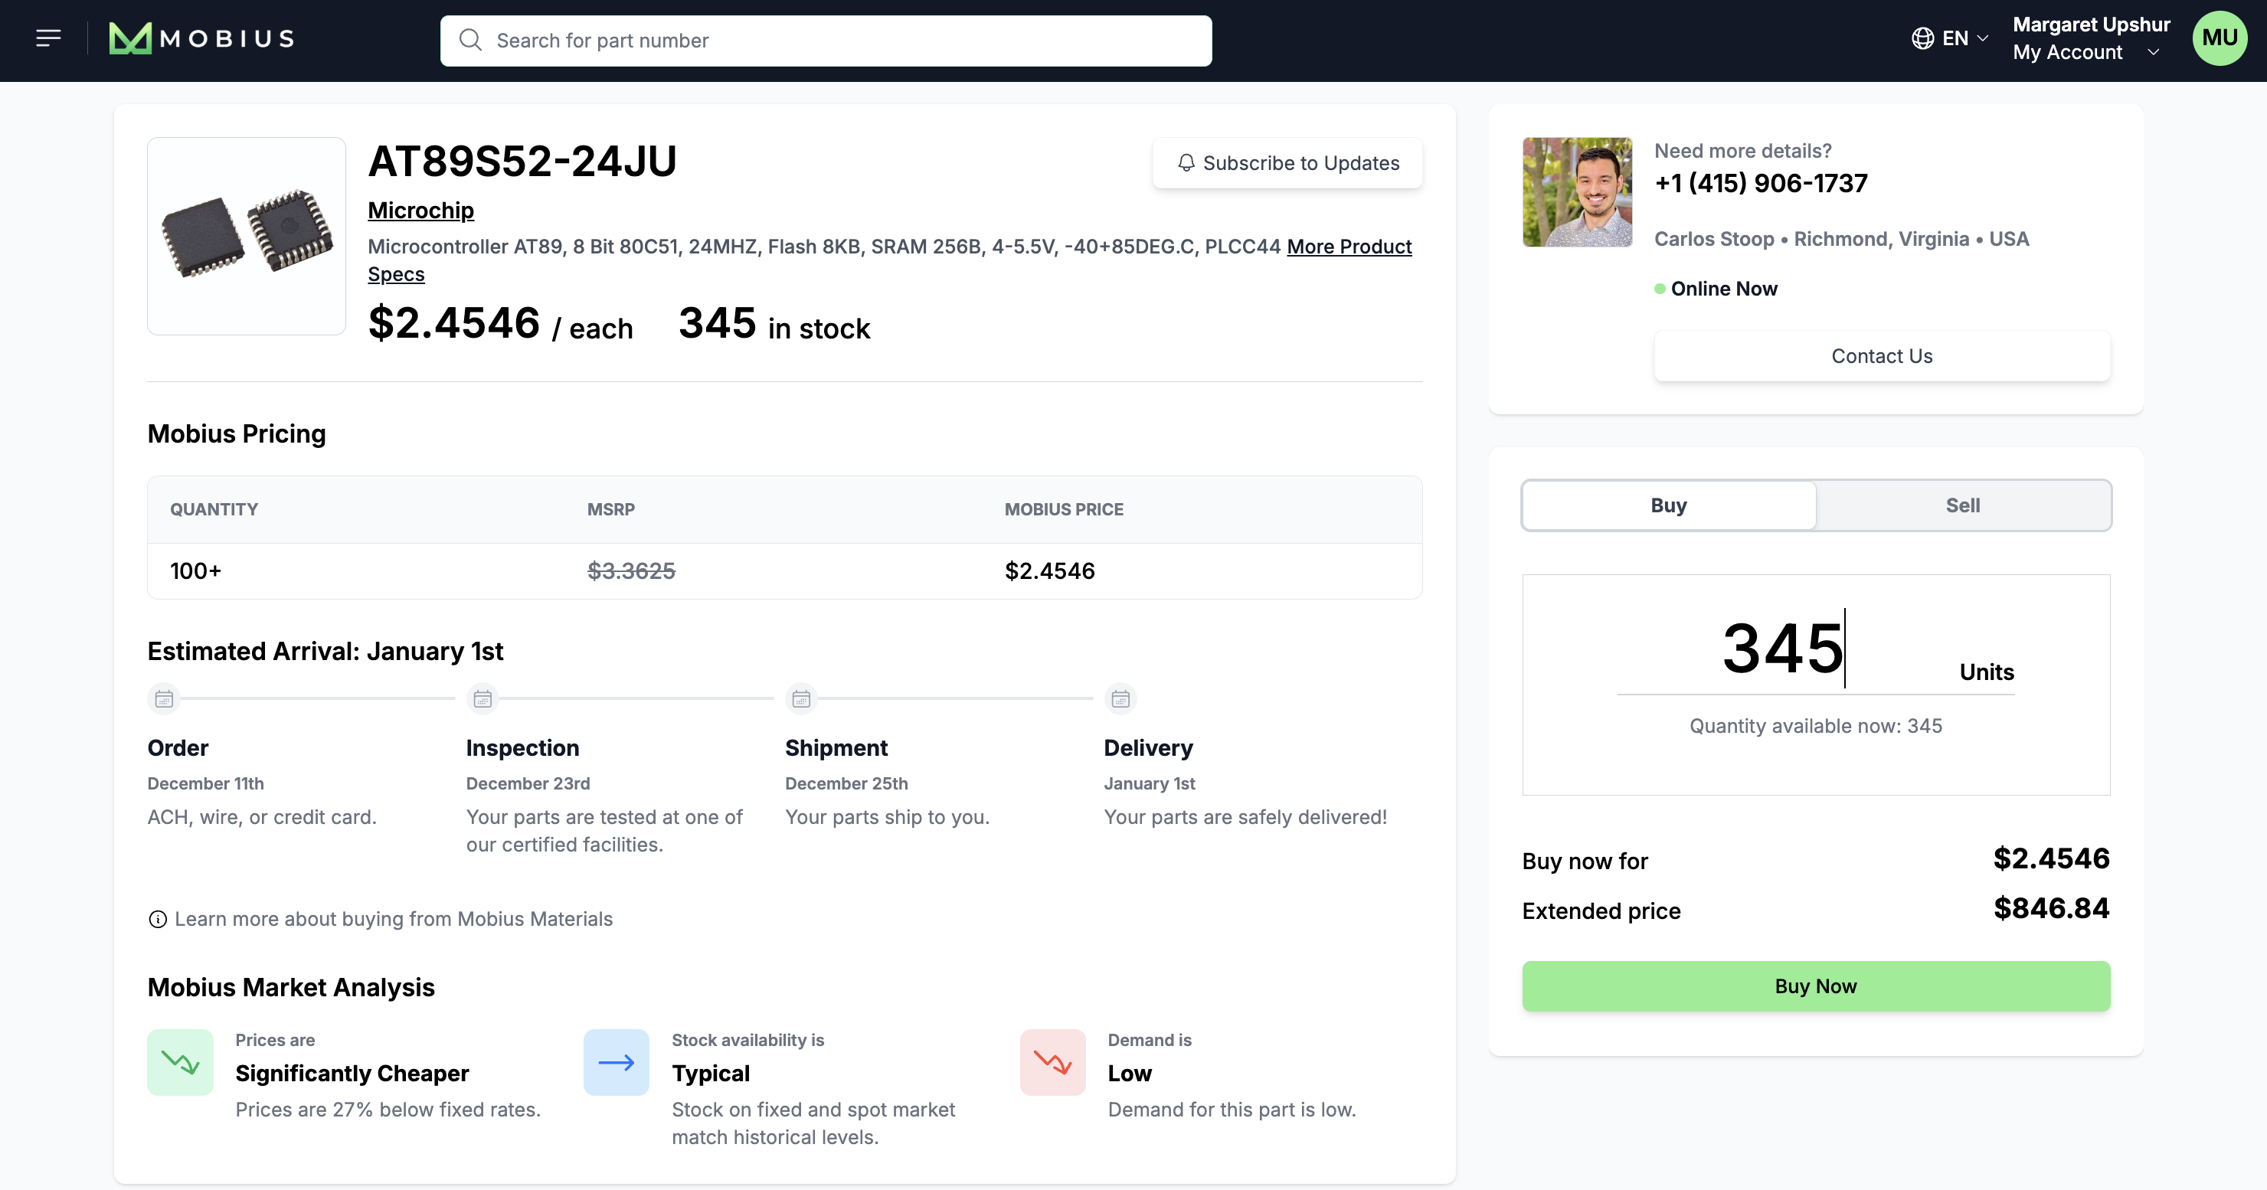Click the 345 units quantity field
Image resolution: width=2267 pixels, height=1190 pixels.
click(1782, 649)
